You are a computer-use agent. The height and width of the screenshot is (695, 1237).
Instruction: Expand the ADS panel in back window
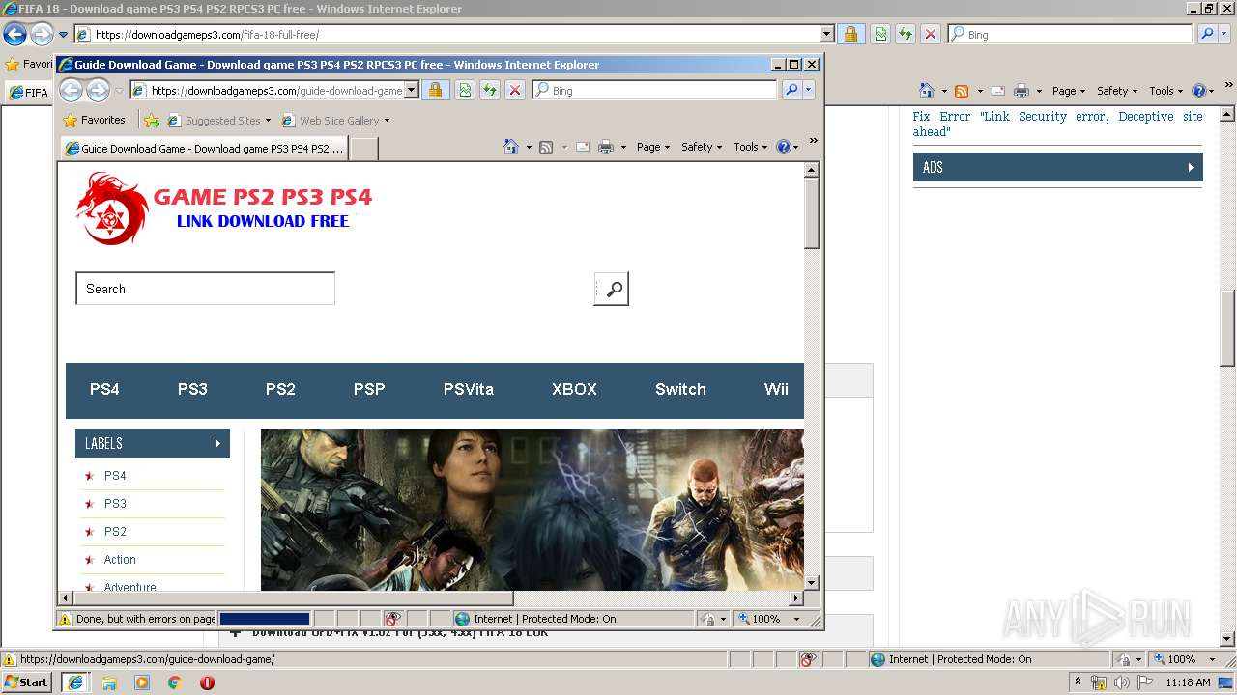[1058, 167]
